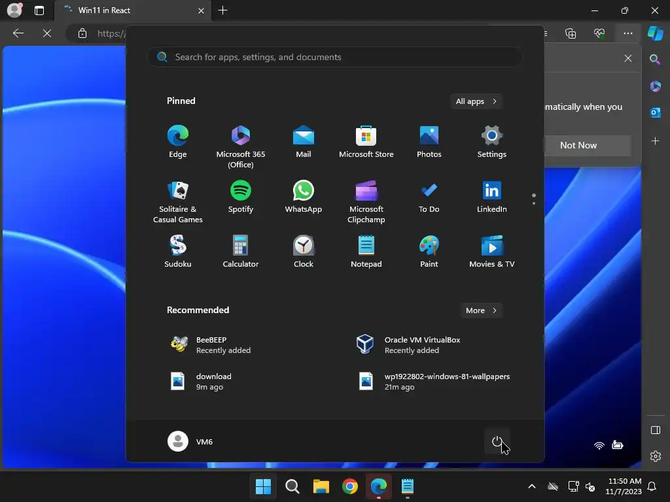Image resolution: width=670 pixels, height=502 pixels.
Task: Open Microsoft Clipchamp
Action: (366, 201)
